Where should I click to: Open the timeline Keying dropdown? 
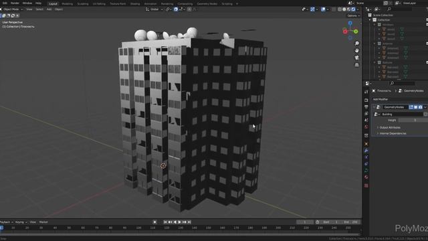[21, 222]
